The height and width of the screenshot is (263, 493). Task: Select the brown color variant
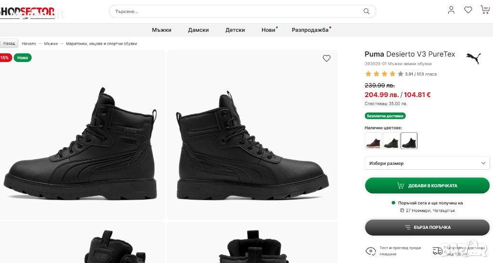pos(373,140)
